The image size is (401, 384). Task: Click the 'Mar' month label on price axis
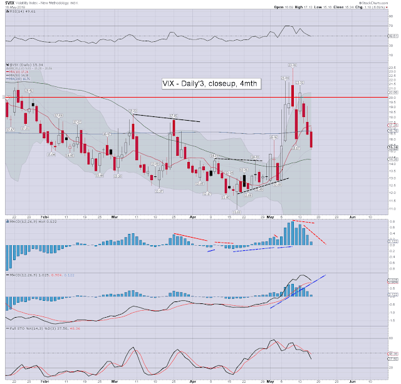[x=115, y=217]
